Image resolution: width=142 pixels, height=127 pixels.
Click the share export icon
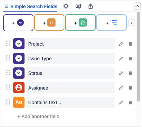tap(91, 6)
